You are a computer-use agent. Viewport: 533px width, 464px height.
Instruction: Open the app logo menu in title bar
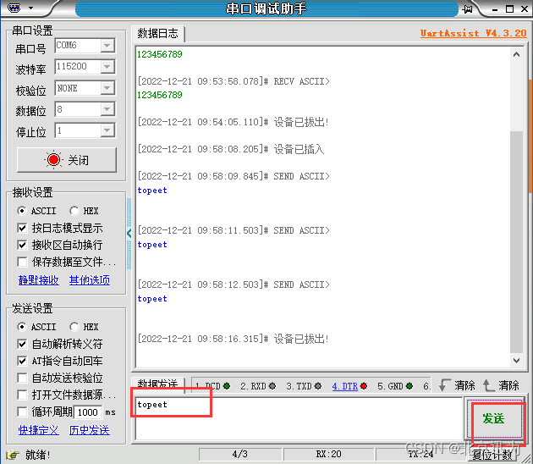(14, 8)
